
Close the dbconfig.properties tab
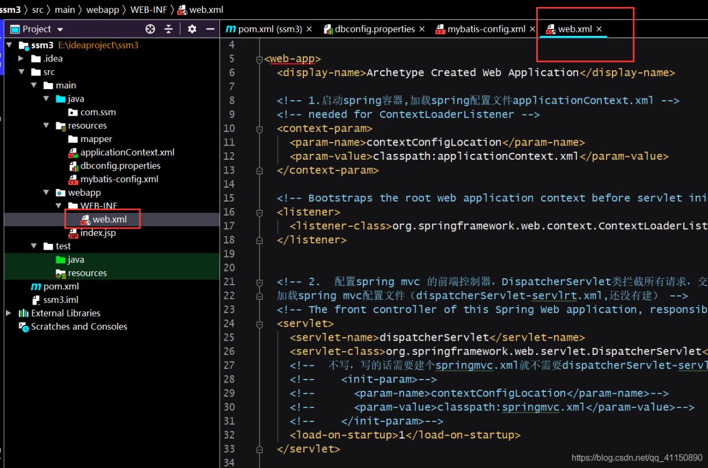coord(421,29)
